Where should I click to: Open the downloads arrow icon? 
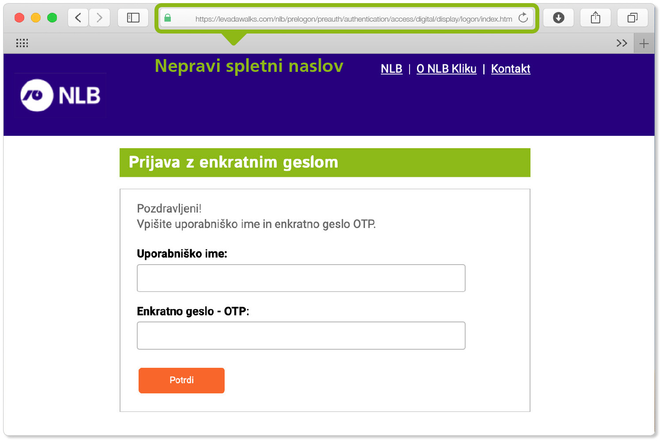[x=558, y=18]
